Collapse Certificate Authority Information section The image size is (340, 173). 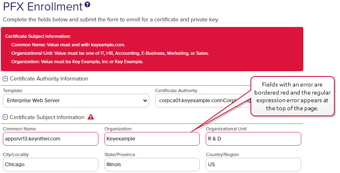(x=5, y=79)
